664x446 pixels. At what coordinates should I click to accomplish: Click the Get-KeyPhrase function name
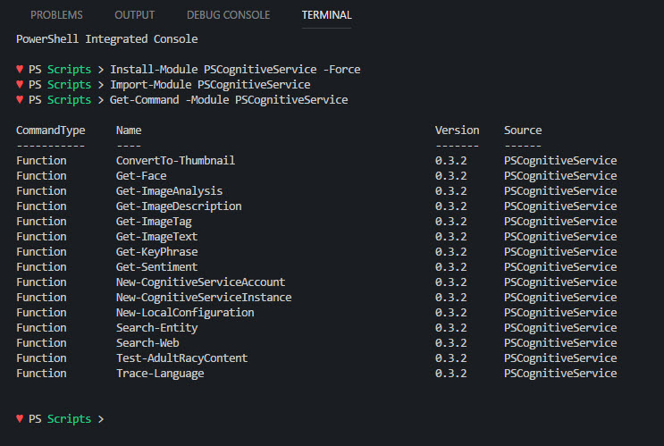(x=156, y=252)
